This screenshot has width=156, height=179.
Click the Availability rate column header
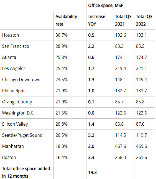pos(66,20)
